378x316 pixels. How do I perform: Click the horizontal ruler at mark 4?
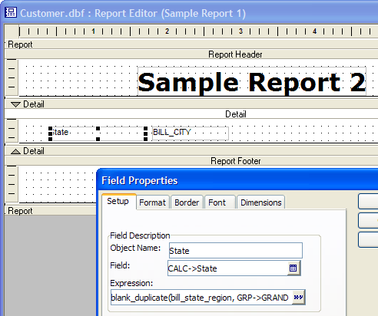314,31
